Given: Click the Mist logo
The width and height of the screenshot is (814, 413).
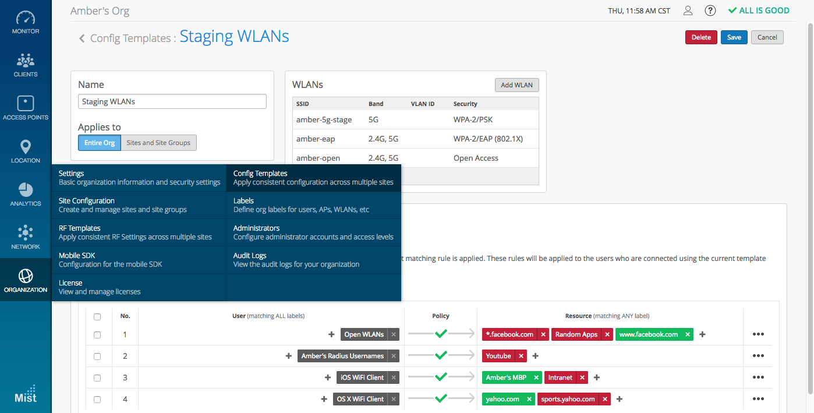Looking at the screenshot, I should [x=26, y=394].
